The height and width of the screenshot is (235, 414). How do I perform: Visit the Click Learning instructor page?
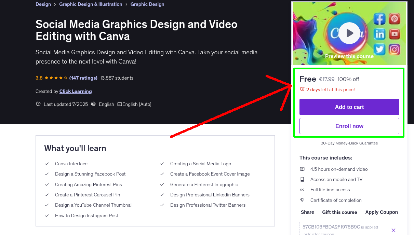[76, 91]
